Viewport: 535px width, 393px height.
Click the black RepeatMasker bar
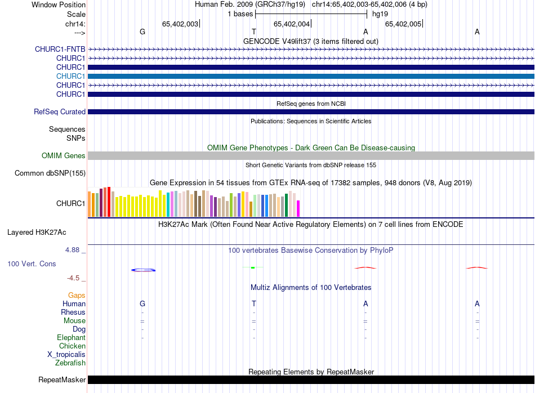(311, 379)
